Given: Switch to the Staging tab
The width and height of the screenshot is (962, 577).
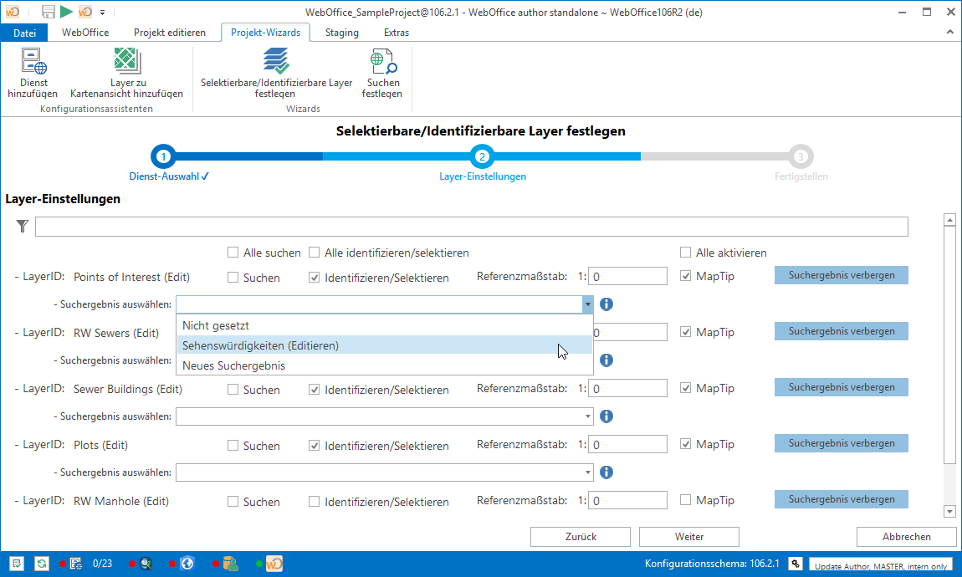Looking at the screenshot, I should 341,33.
